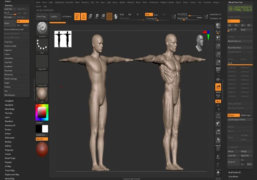Enable the All Layer toggle
Viewport: 257px width, 180px height.
click(234, 115)
